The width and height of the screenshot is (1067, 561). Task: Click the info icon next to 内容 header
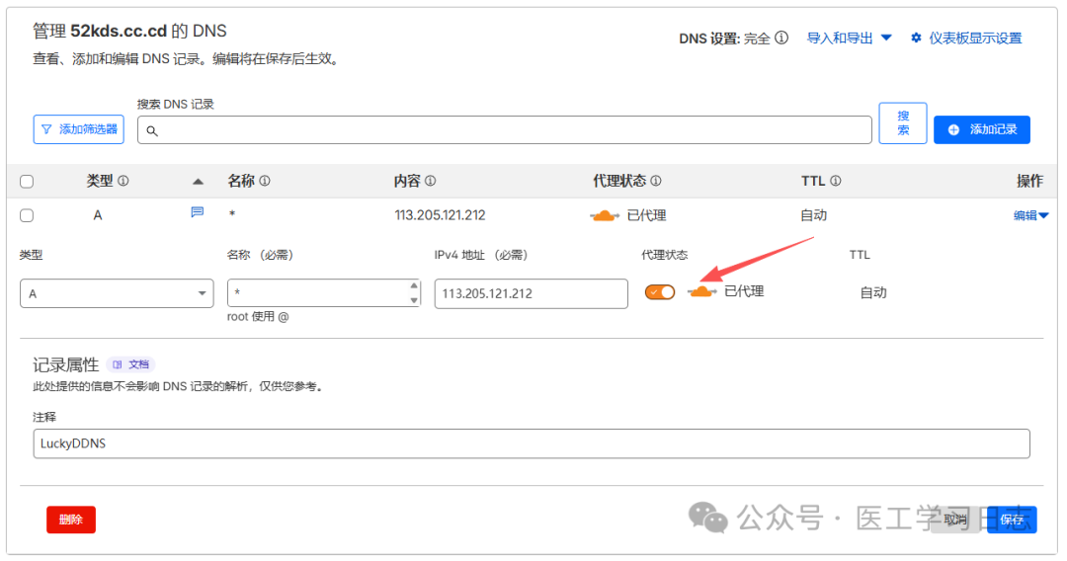coord(431,182)
